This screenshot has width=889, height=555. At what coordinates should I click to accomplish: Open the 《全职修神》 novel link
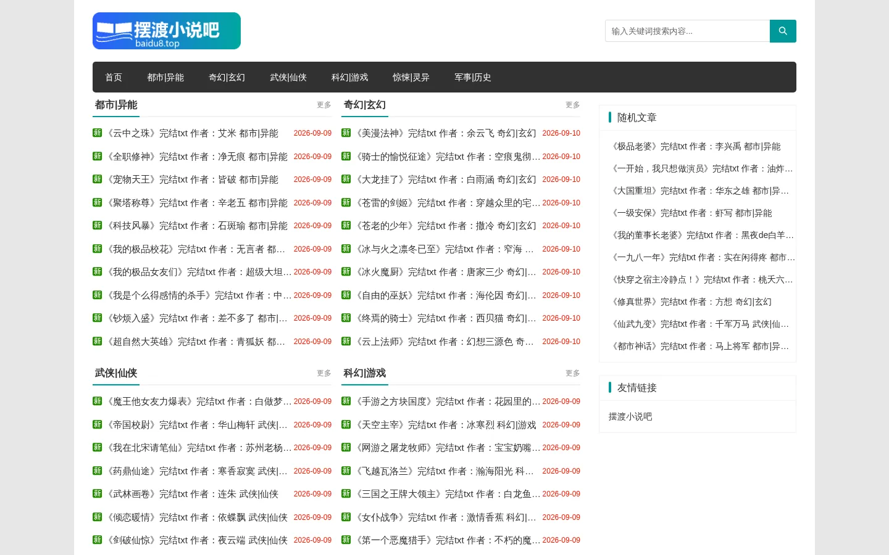pos(197,157)
